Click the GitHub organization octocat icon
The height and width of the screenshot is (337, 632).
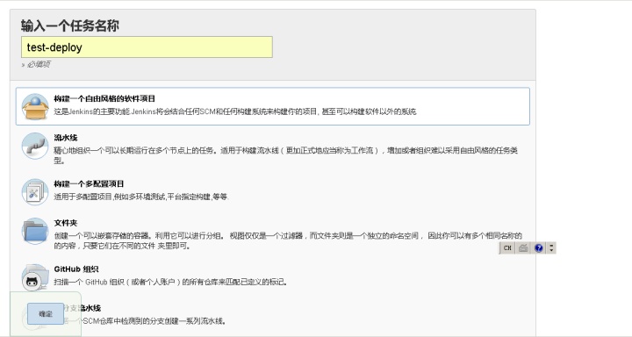point(35,277)
